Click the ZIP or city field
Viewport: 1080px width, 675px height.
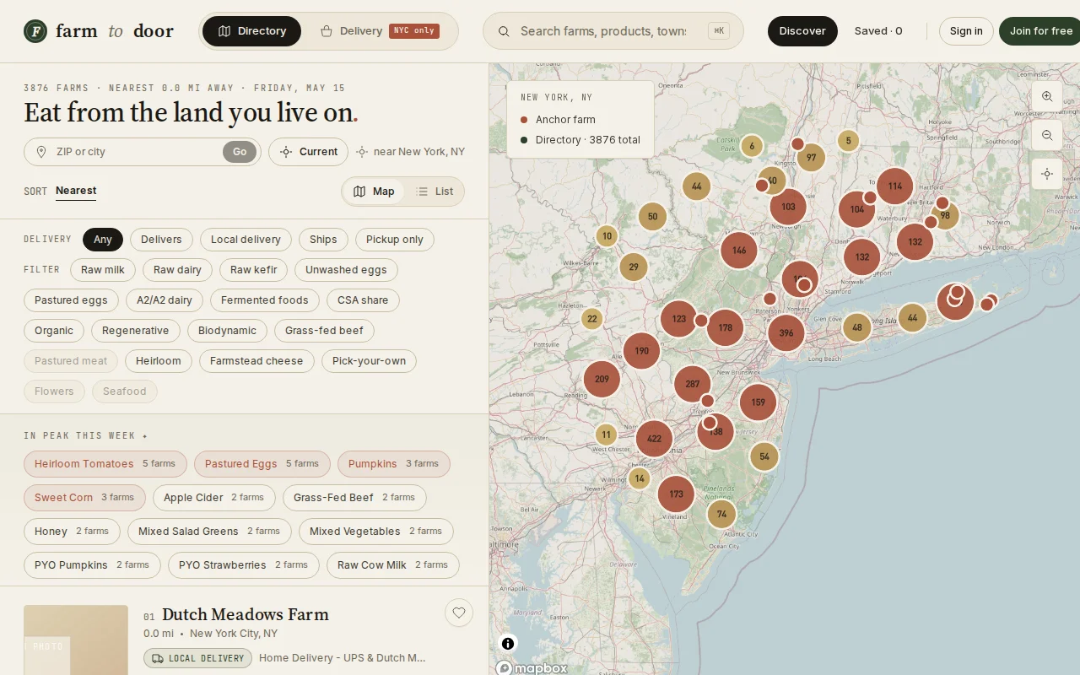(135, 152)
